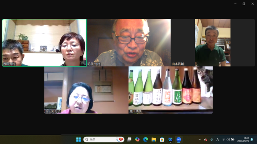The image size is (257, 144).
Task: Open the Wi-Fi network tray icon
Action: tap(223, 140)
